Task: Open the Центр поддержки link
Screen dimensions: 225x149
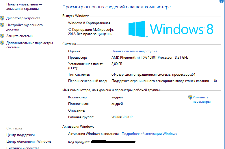Action: pyautogui.click(x=21, y=135)
